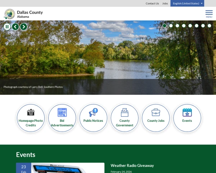
Task: Click the Events calendar star icon
Action: tap(187, 112)
